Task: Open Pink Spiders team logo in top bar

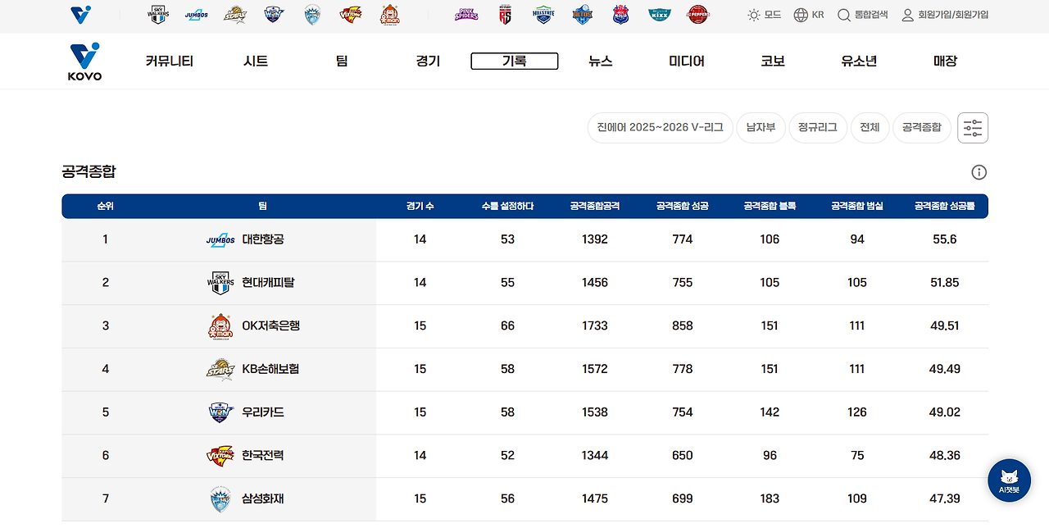Action: tap(466, 15)
